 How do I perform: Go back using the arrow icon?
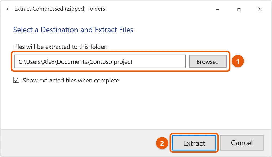click(9, 9)
